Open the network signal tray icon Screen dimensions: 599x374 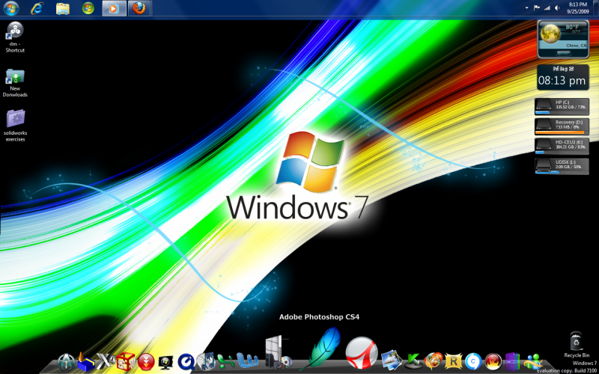tap(547, 7)
